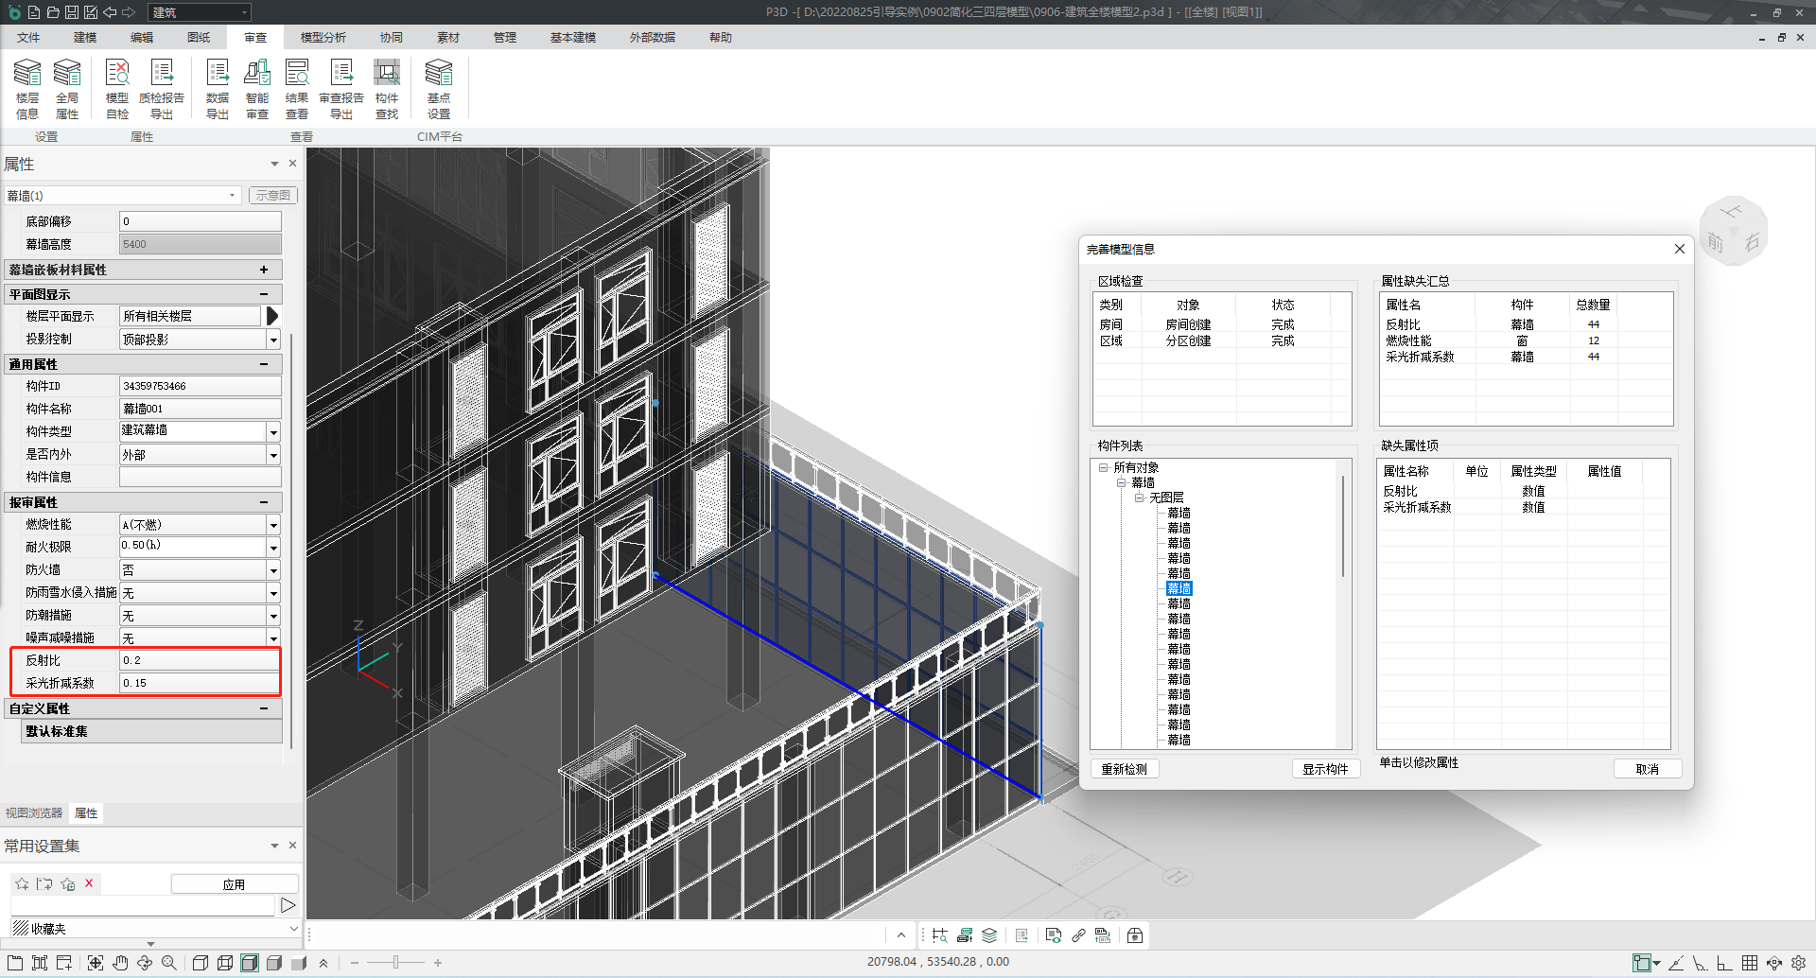The height and width of the screenshot is (978, 1816).
Task: Run the 模型自检 model self-check tool
Action: (x=117, y=88)
